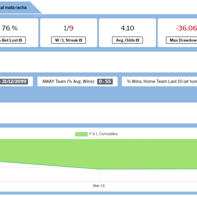Click the 0 - 55 range badge

105,82
